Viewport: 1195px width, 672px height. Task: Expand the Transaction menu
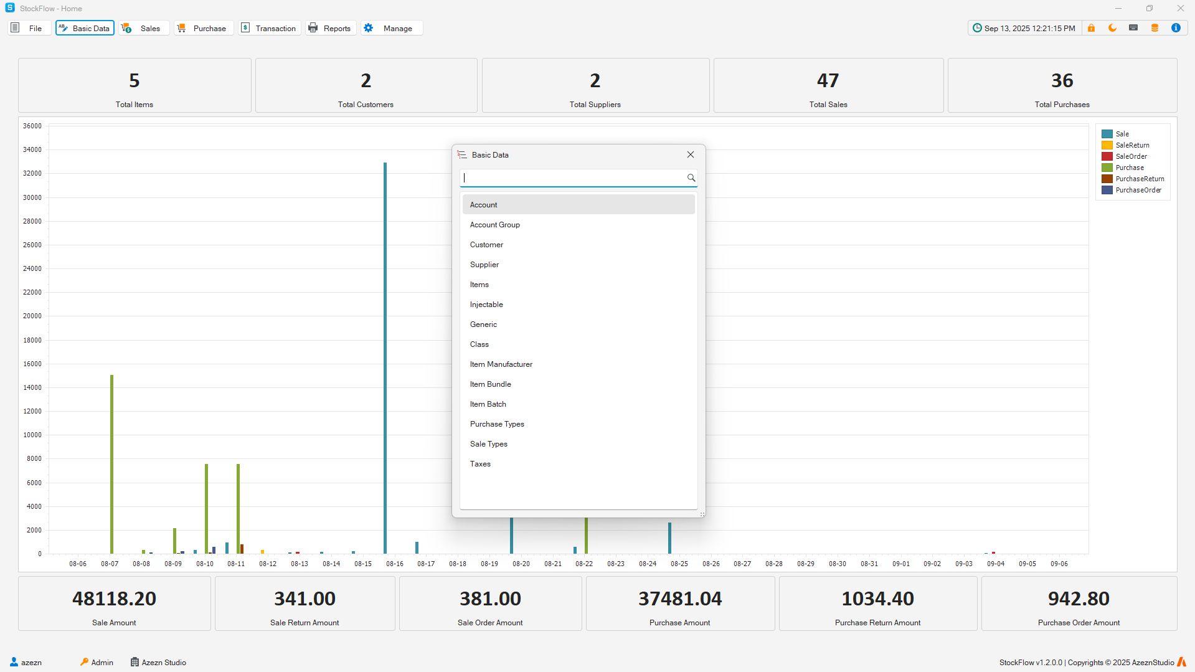(x=269, y=28)
